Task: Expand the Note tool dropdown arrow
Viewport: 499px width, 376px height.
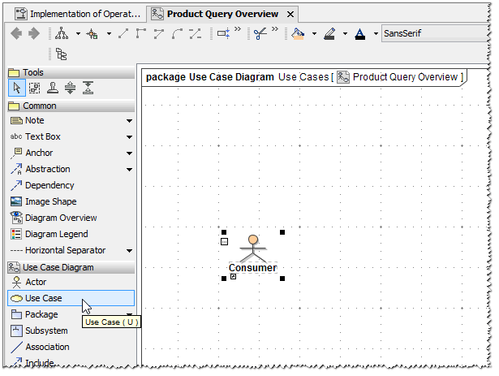Action: coord(129,121)
